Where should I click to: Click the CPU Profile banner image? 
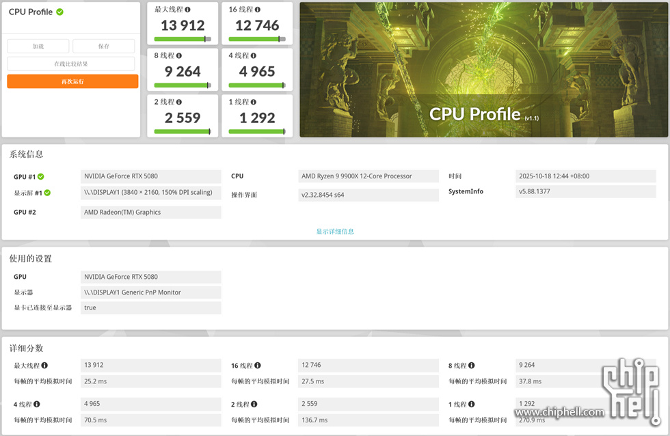pyautogui.click(x=483, y=69)
